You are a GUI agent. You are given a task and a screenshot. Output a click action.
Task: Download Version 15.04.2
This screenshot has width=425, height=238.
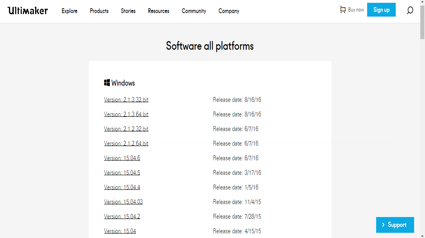[x=122, y=217]
